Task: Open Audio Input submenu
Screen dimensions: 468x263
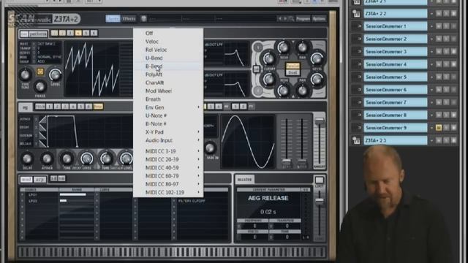Action: click(x=168, y=140)
